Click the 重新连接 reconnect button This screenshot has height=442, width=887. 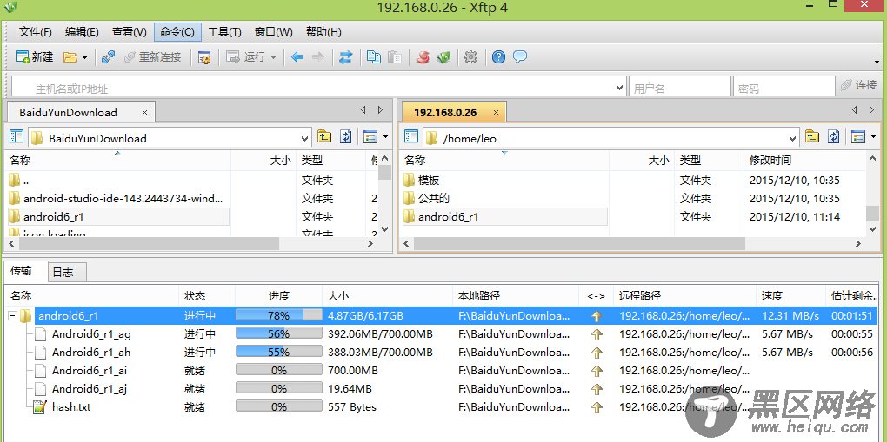coord(153,57)
